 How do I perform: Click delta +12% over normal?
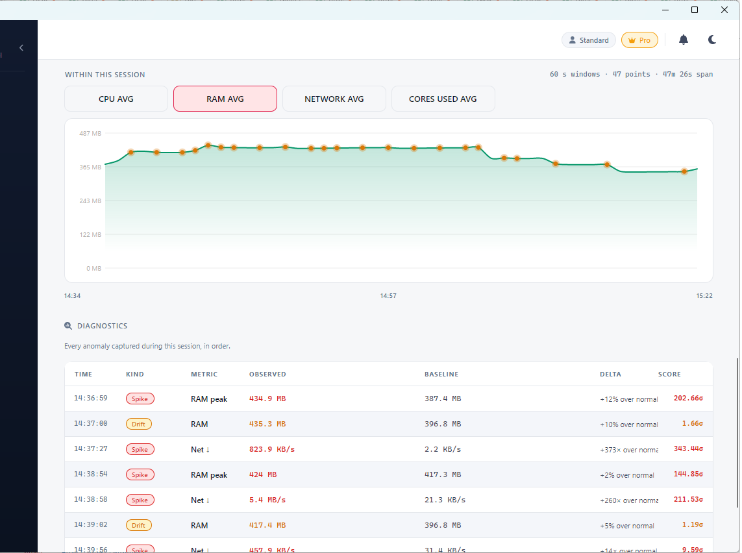click(629, 399)
